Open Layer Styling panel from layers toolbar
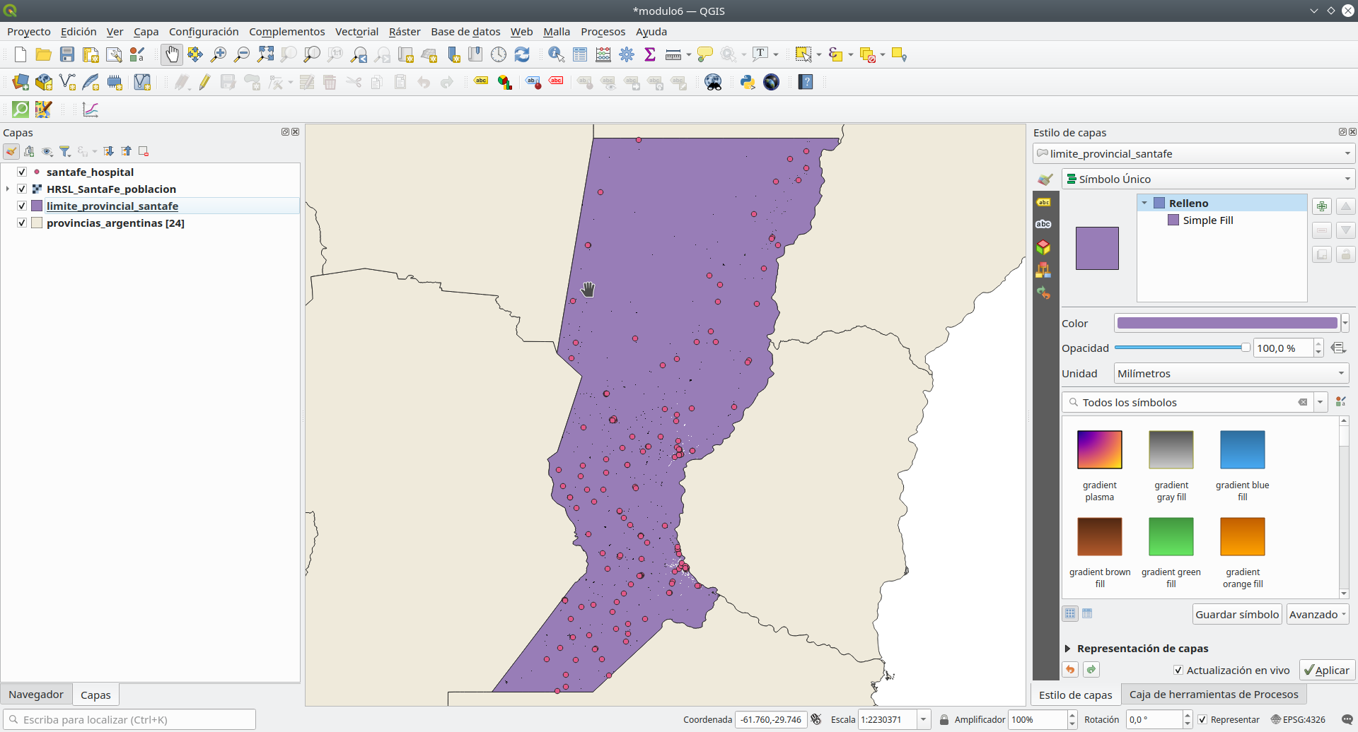Image resolution: width=1358 pixels, height=732 pixels. pos(11,151)
